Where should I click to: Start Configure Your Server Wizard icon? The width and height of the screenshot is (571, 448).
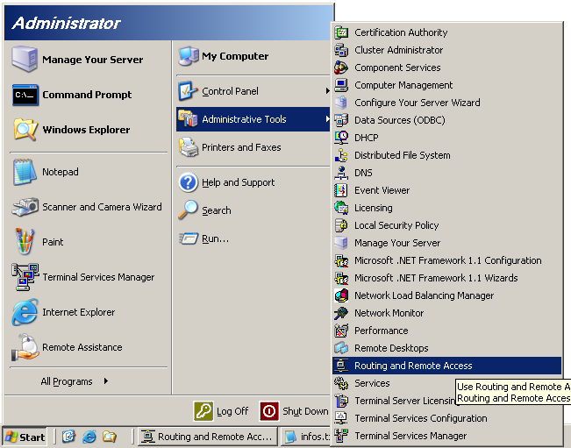point(341,103)
